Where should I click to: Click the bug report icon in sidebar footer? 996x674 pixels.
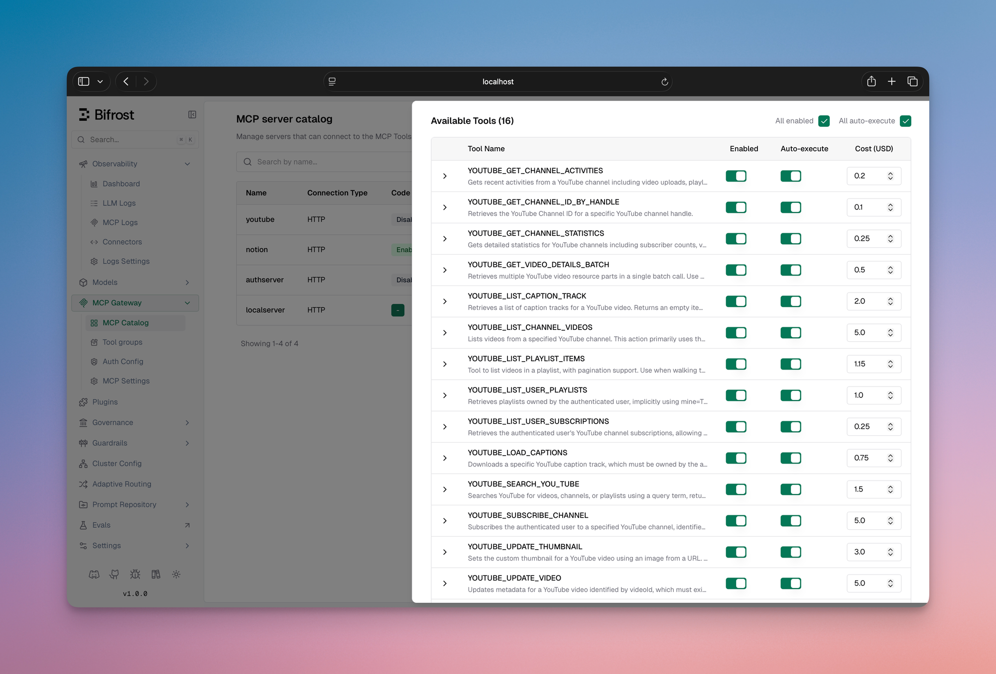tap(135, 575)
